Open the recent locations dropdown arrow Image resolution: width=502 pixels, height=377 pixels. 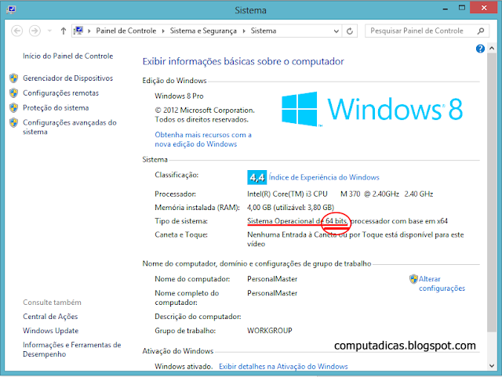coord(49,31)
